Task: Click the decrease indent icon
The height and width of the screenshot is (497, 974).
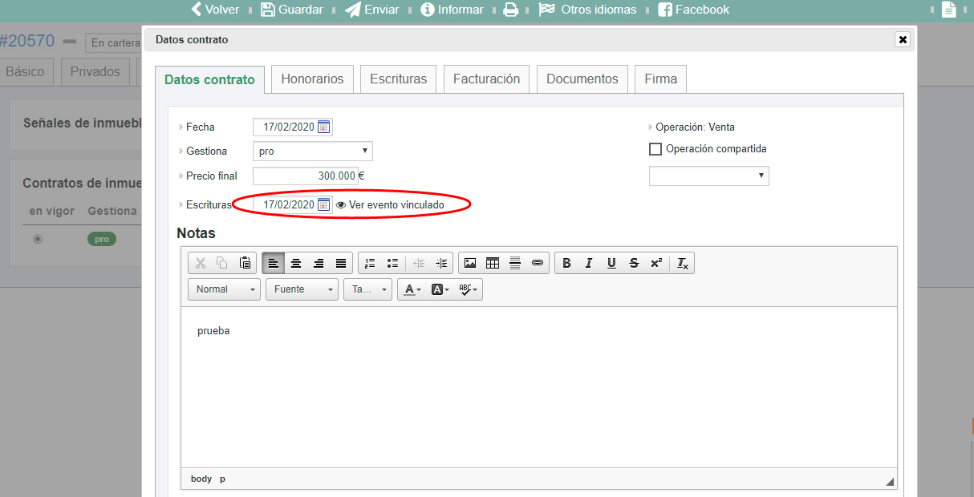Action: coord(419,263)
